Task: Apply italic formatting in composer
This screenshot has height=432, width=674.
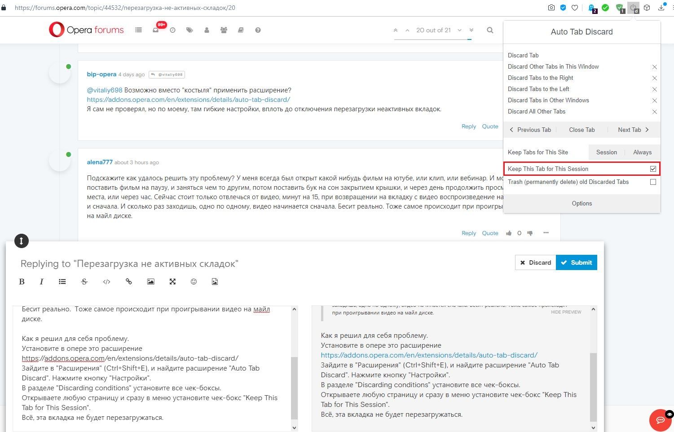Action: tap(41, 282)
